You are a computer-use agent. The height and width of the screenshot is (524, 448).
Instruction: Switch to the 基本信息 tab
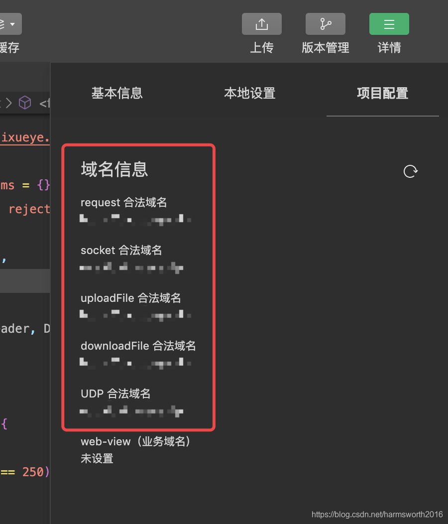117,93
